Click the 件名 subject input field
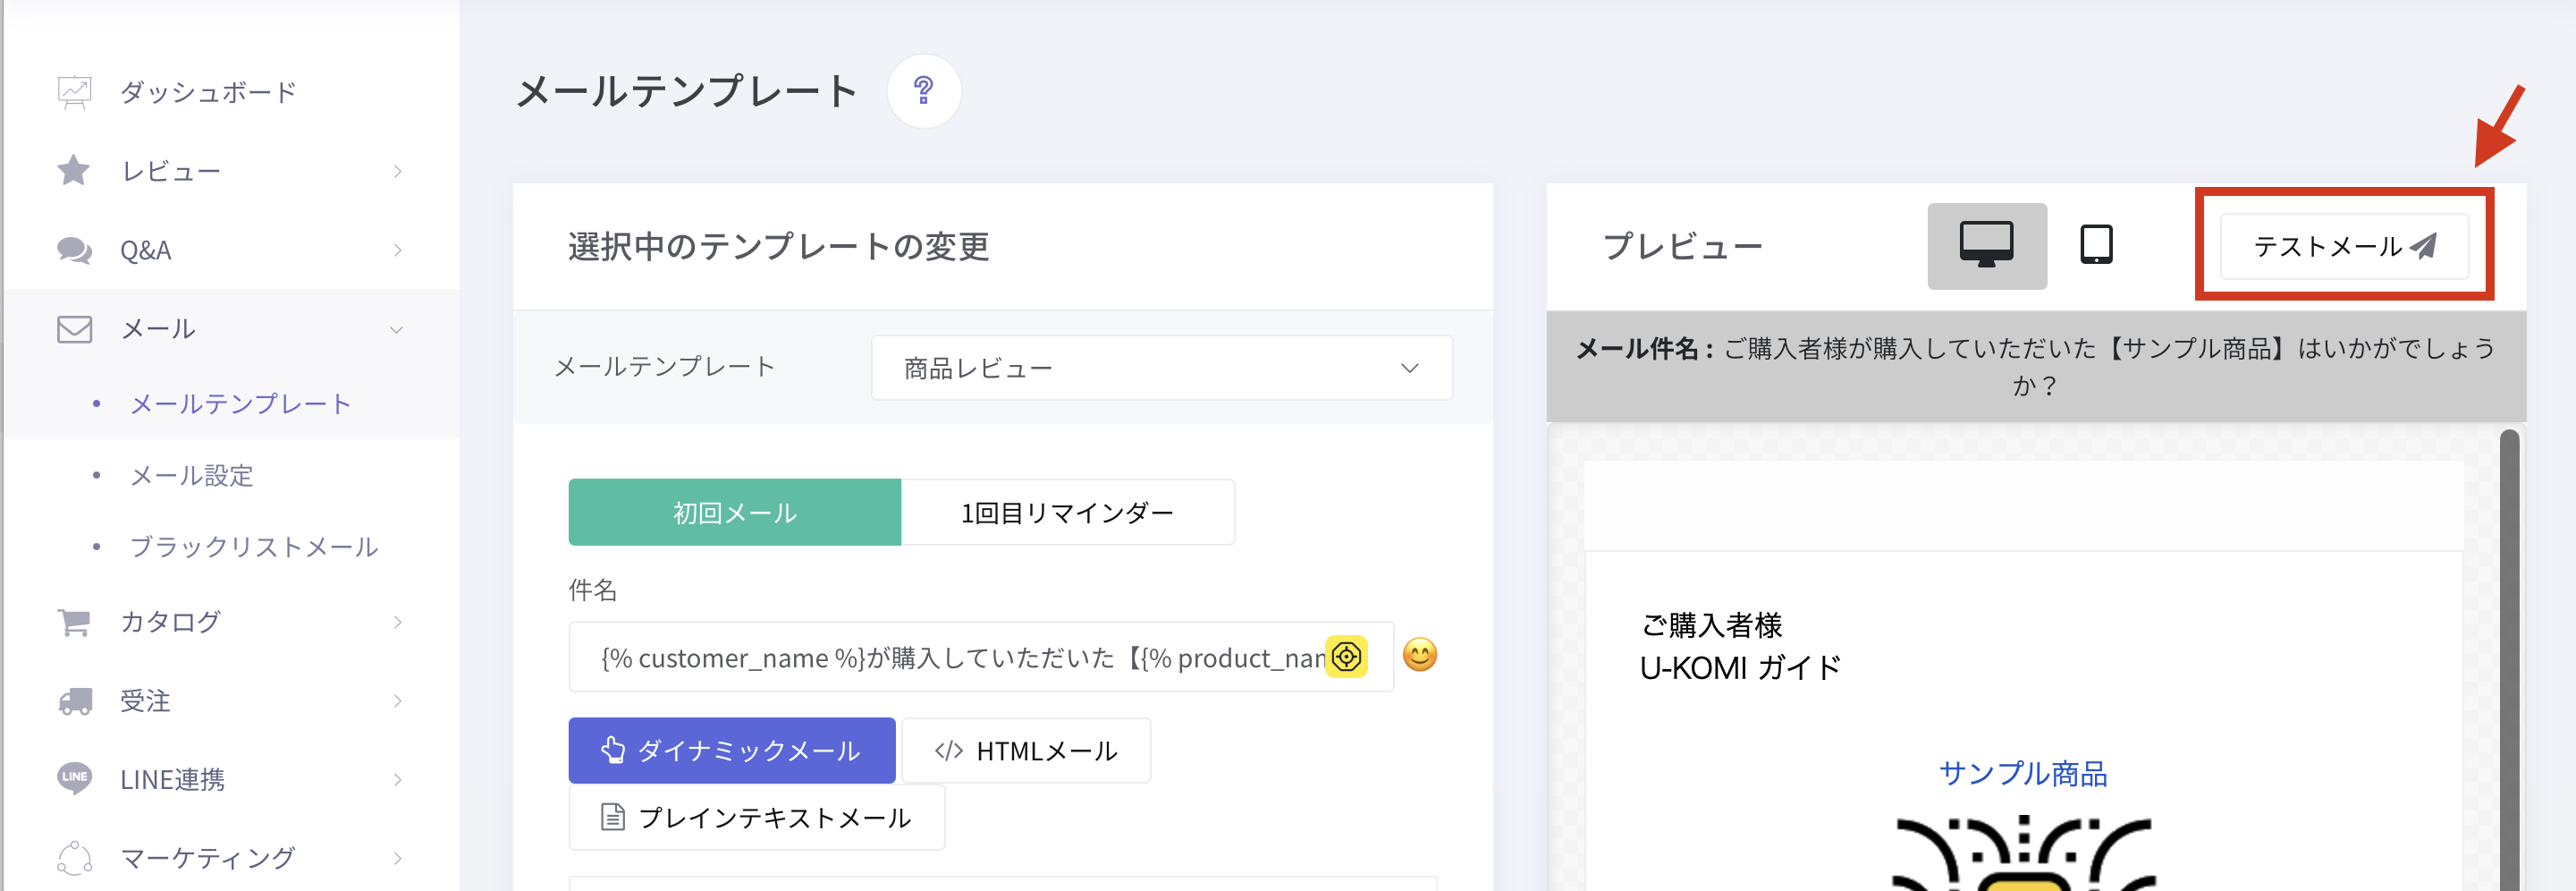The width and height of the screenshot is (2576, 891). (x=960, y=657)
